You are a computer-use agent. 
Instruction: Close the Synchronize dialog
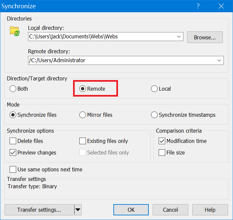221,6
